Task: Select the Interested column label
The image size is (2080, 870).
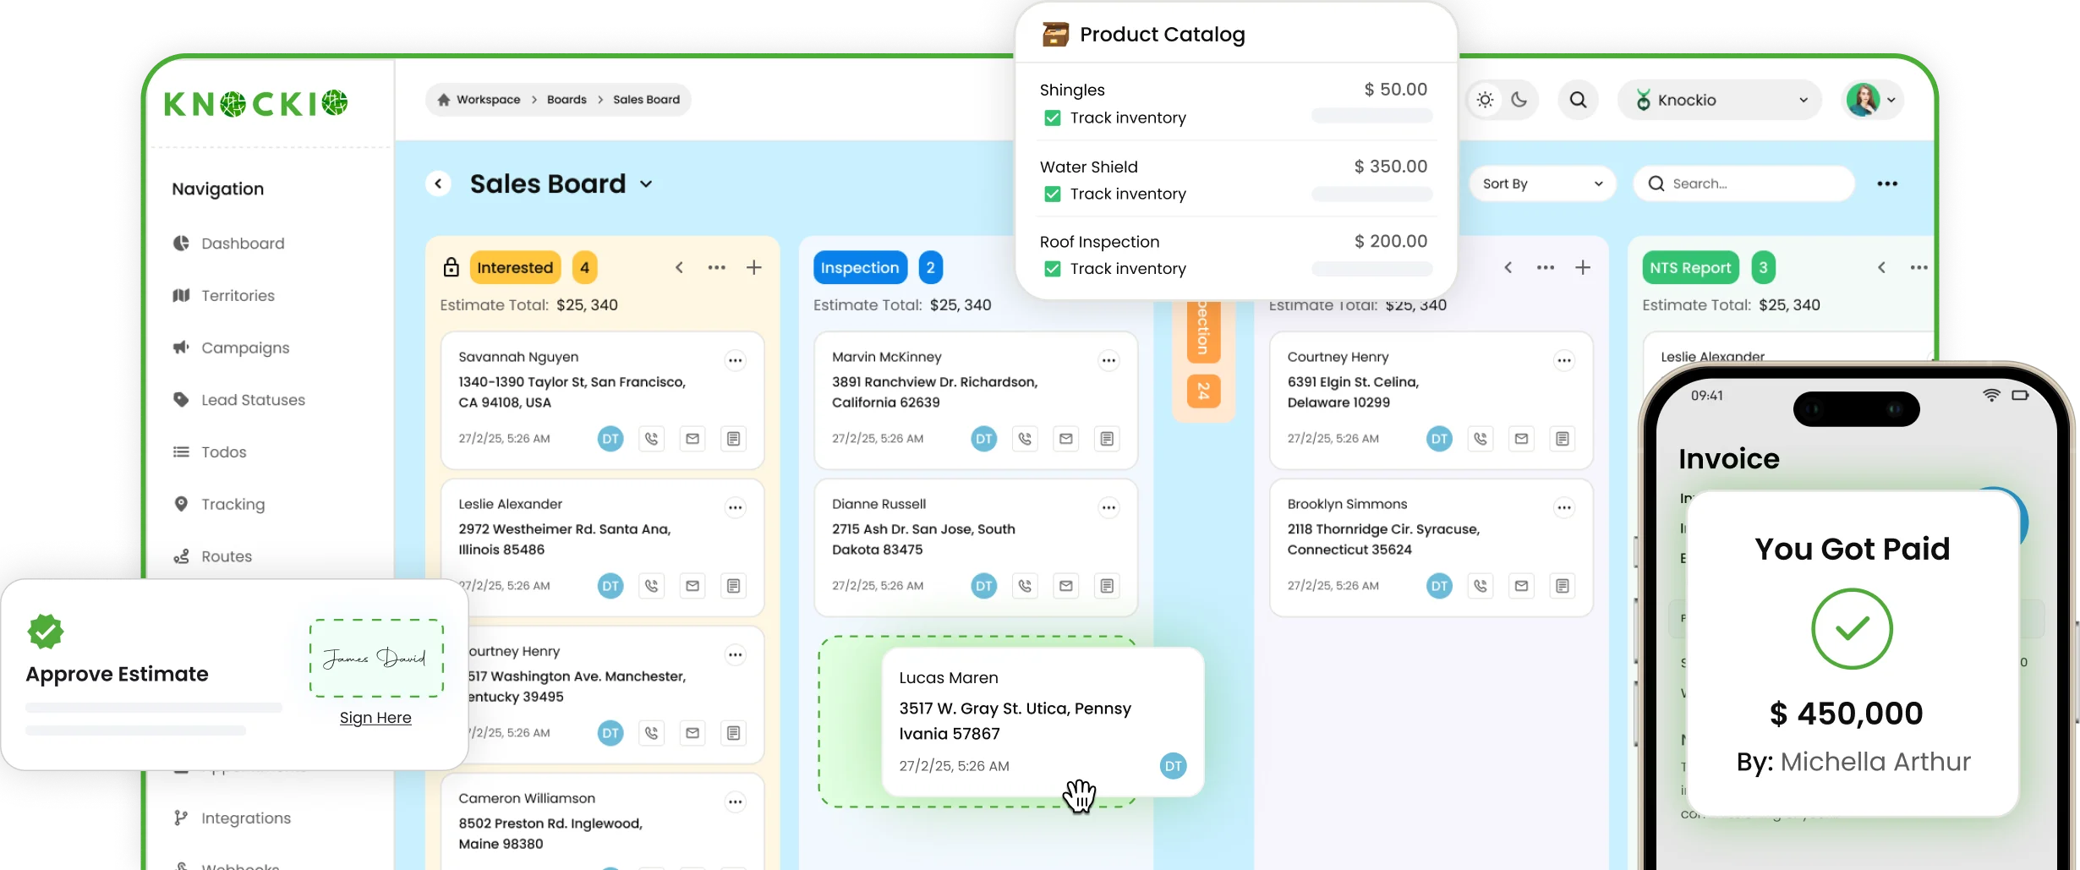Action: coord(515,267)
